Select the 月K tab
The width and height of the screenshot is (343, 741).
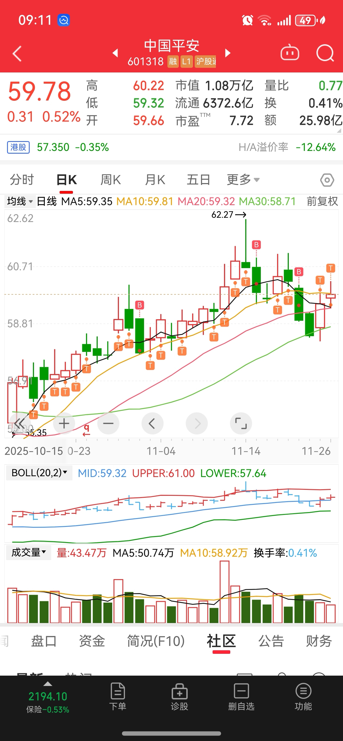point(155,180)
